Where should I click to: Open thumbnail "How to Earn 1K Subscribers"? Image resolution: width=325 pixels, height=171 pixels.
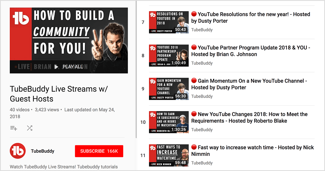[169, 122]
